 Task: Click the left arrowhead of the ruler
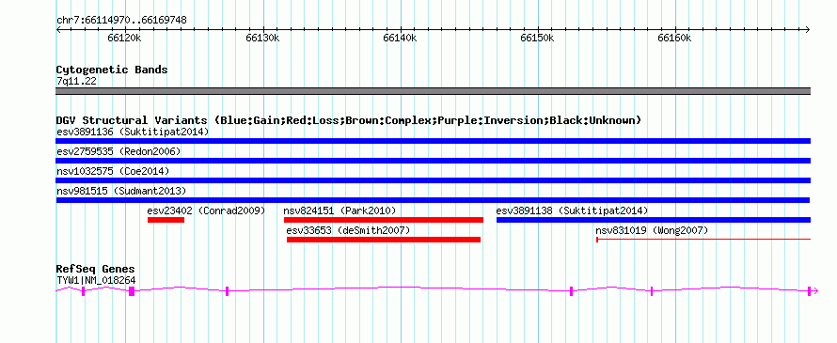pyautogui.click(x=58, y=29)
